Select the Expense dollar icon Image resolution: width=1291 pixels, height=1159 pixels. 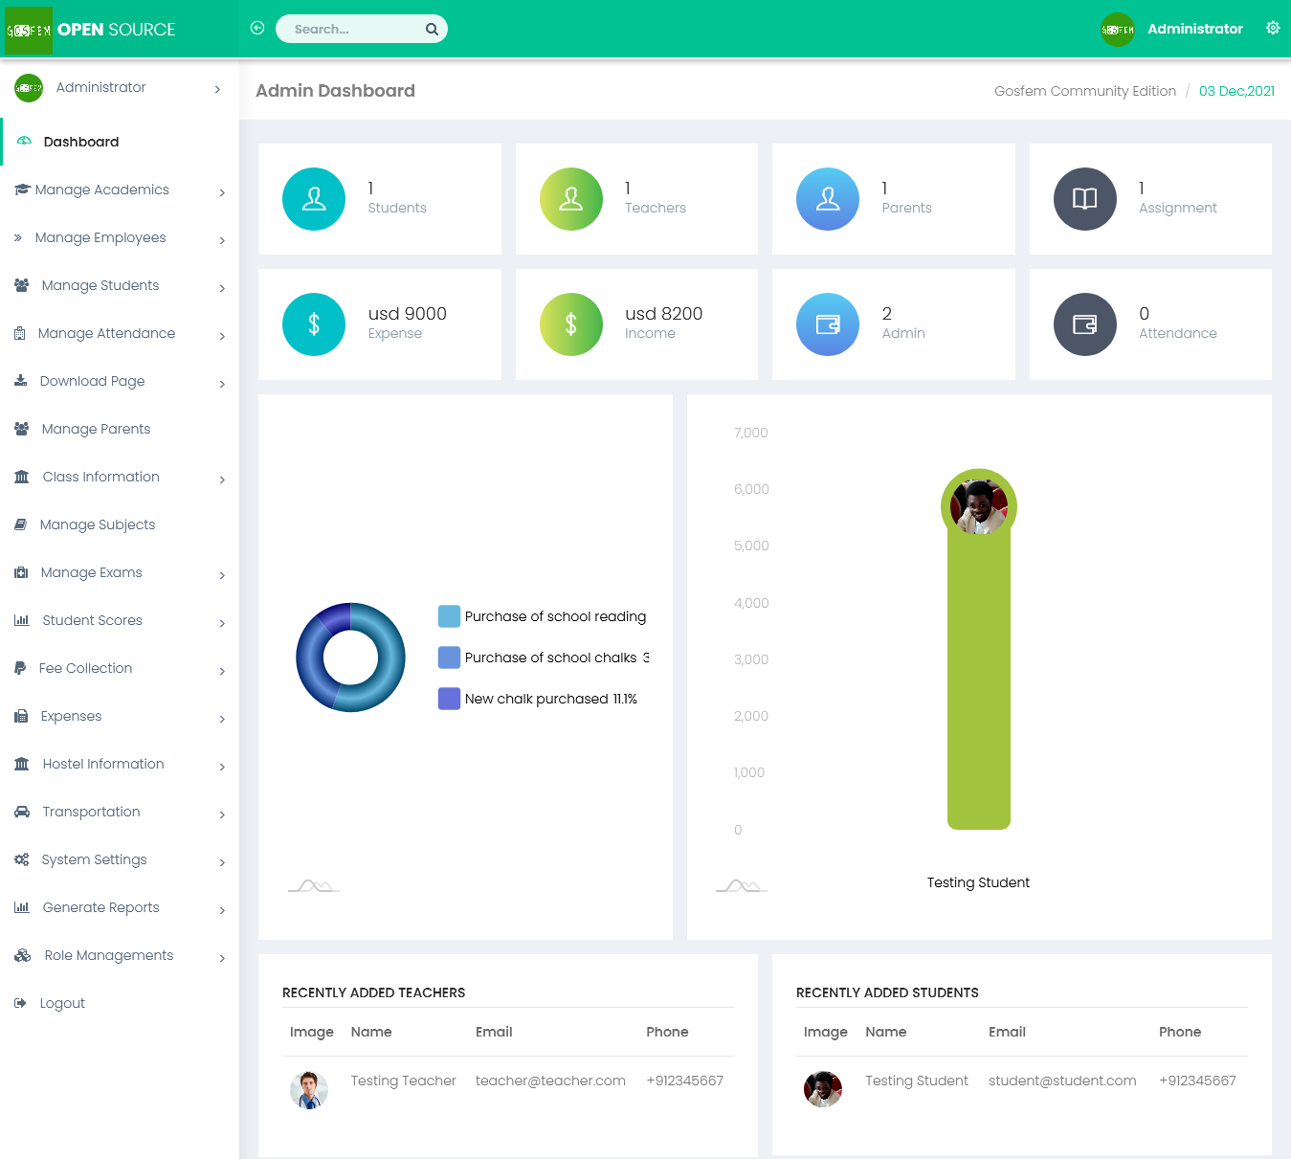pos(314,324)
